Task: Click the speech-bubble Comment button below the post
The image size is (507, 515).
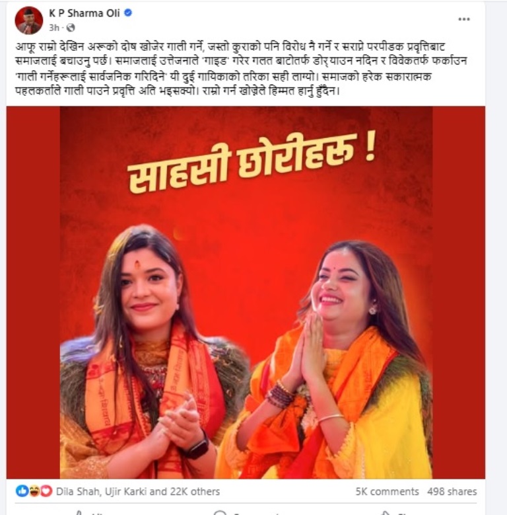Action: point(246,512)
